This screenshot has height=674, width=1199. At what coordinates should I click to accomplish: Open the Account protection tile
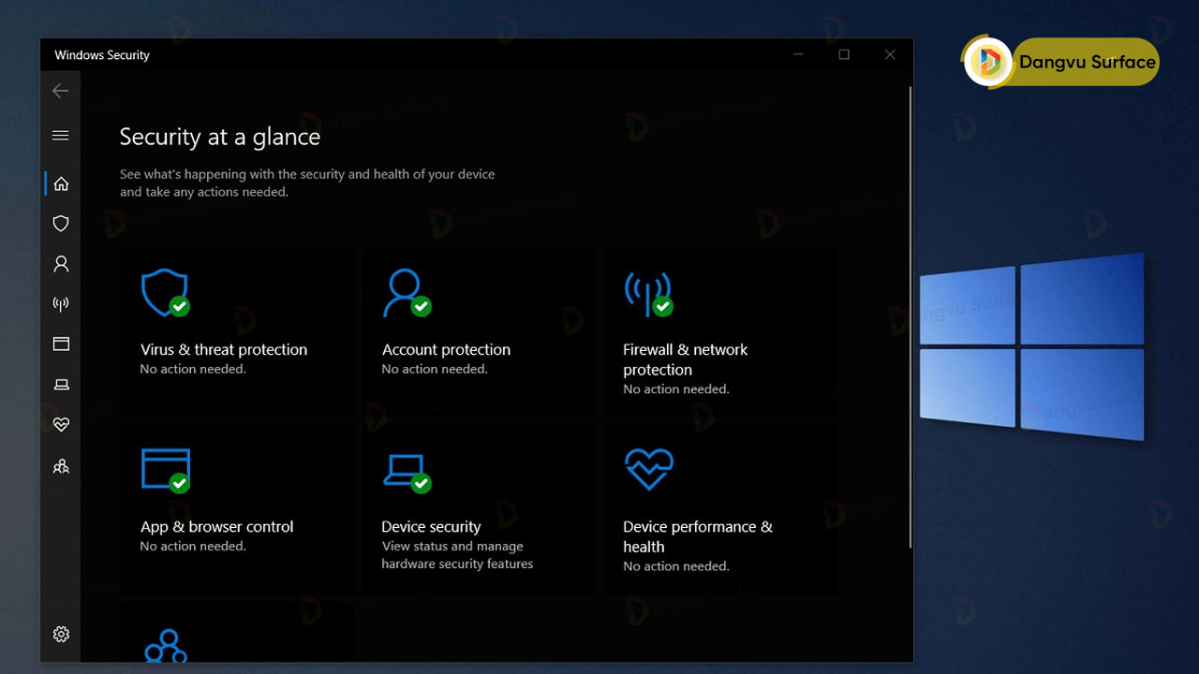point(479,331)
